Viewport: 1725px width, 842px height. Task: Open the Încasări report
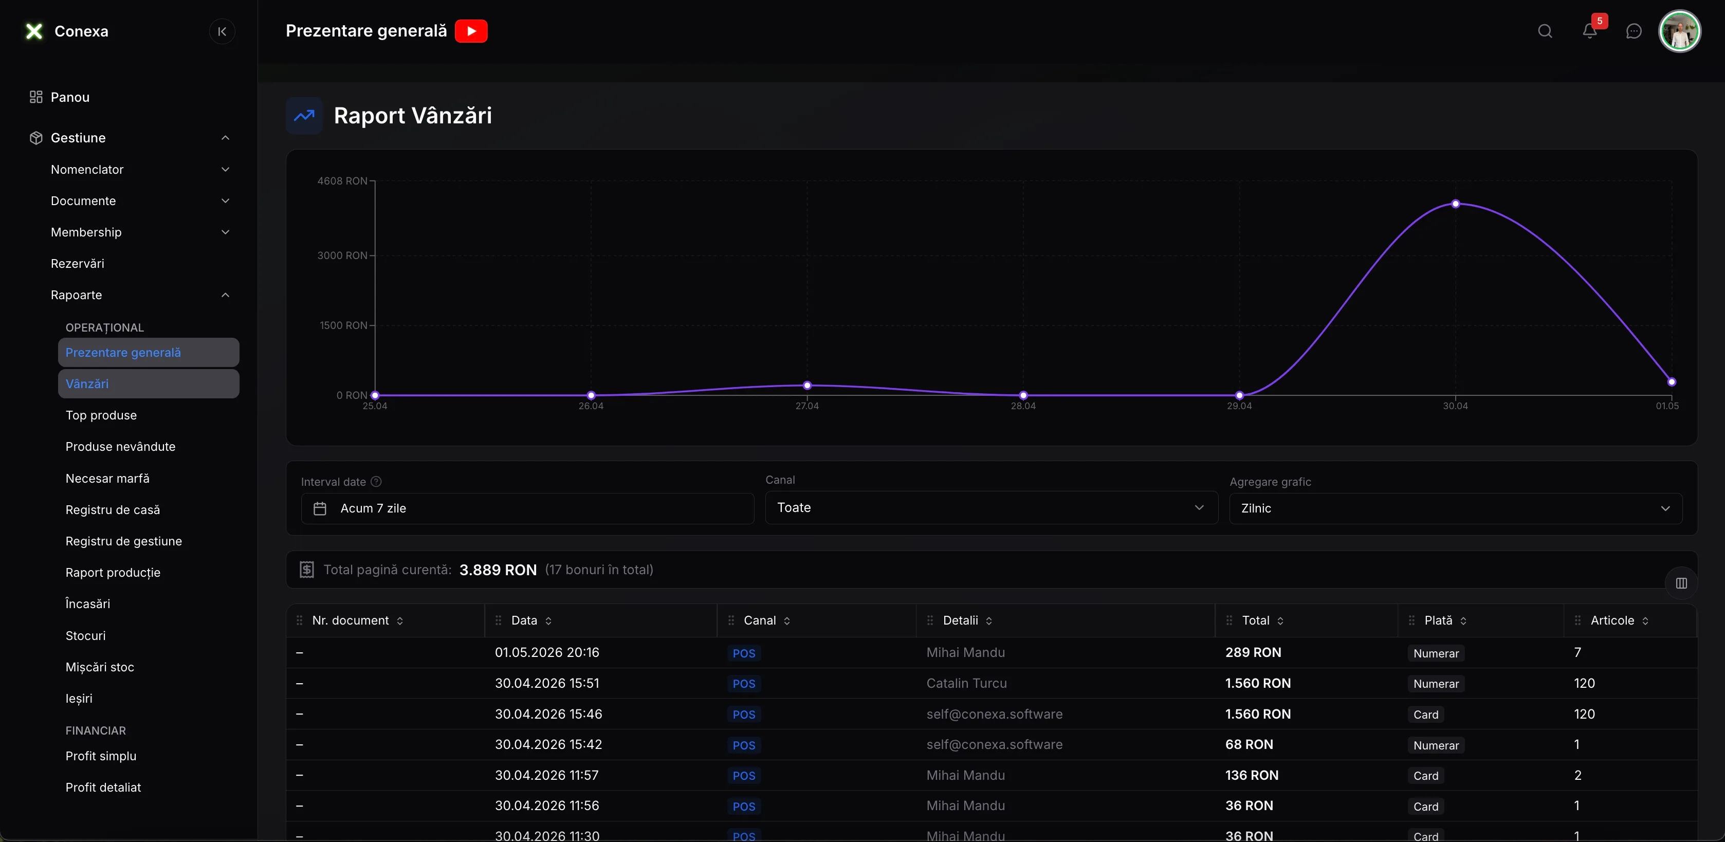coord(88,603)
